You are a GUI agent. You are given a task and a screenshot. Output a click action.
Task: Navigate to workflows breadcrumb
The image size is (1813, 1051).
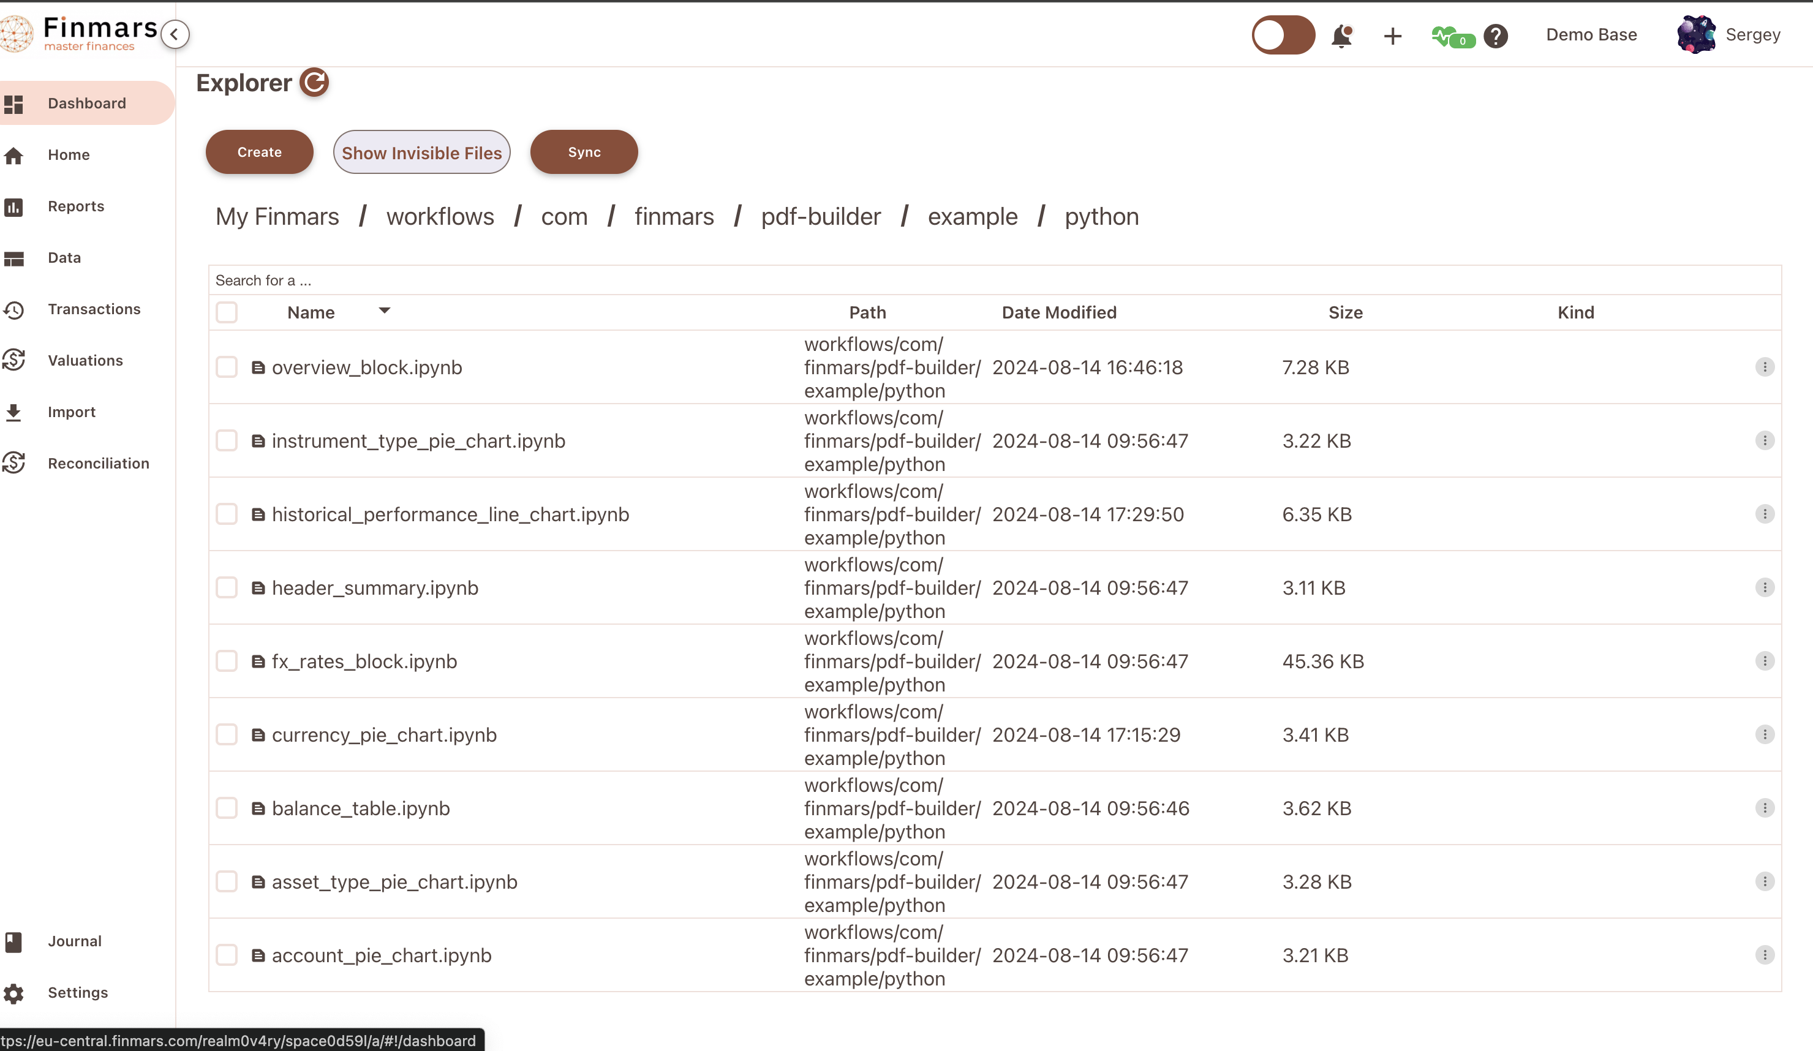click(440, 217)
